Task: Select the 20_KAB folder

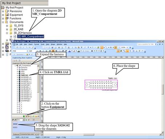Action: pos(18,29)
